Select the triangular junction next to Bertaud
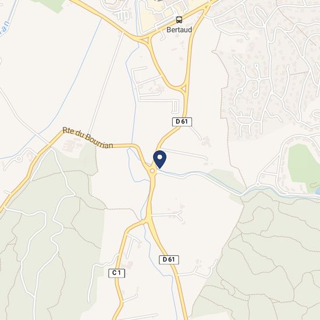Screen dimensions: 320x320 [x=148, y=40]
